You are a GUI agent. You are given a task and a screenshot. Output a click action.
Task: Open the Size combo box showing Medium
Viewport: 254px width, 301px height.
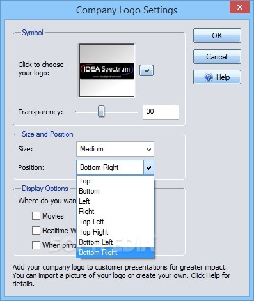click(115, 149)
